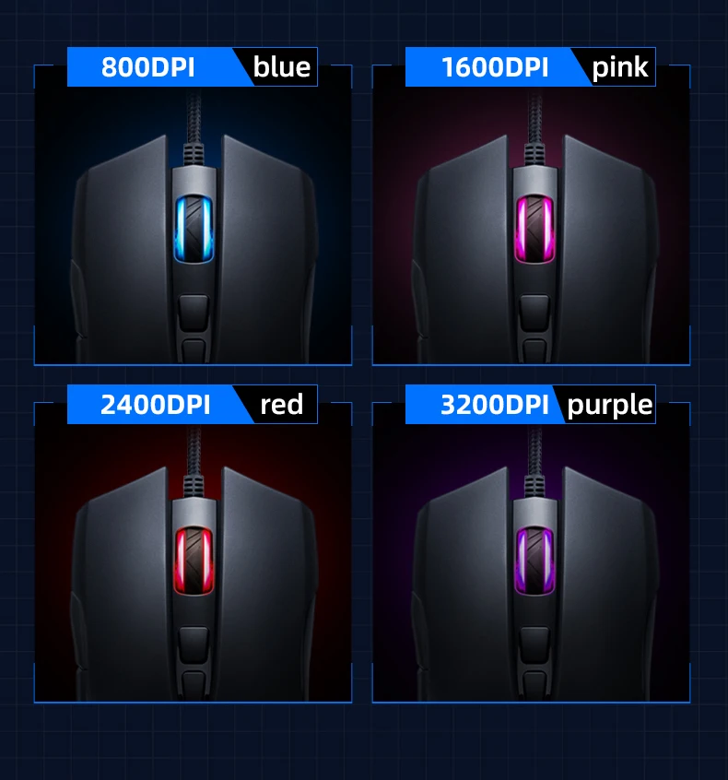The height and width of the screenshot is (780, 728).
Task: Select the pink color label
Action: coord(620,67)
